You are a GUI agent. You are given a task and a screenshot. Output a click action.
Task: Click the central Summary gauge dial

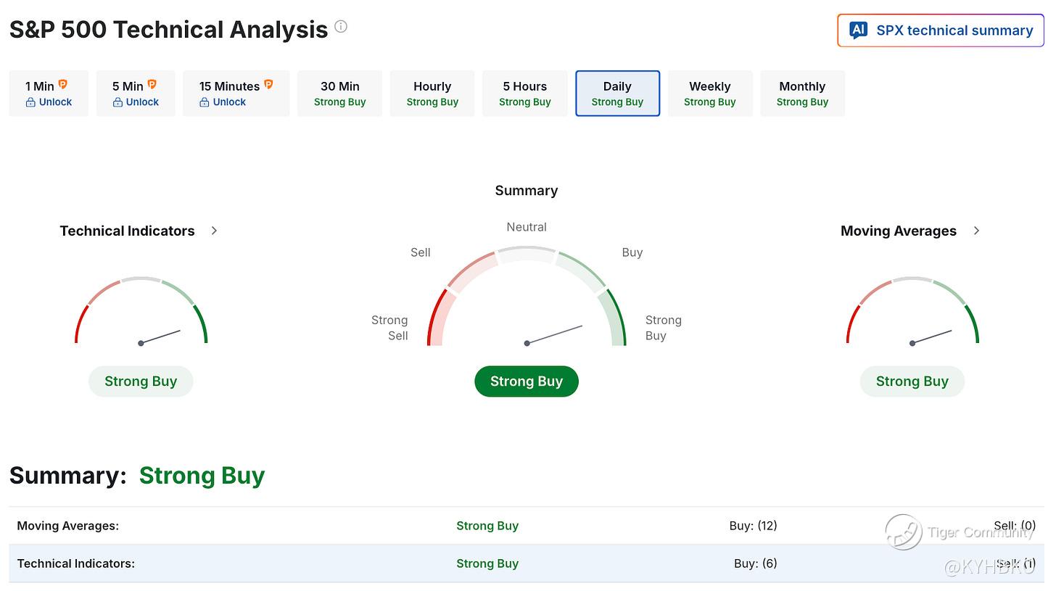pos(527,296)
